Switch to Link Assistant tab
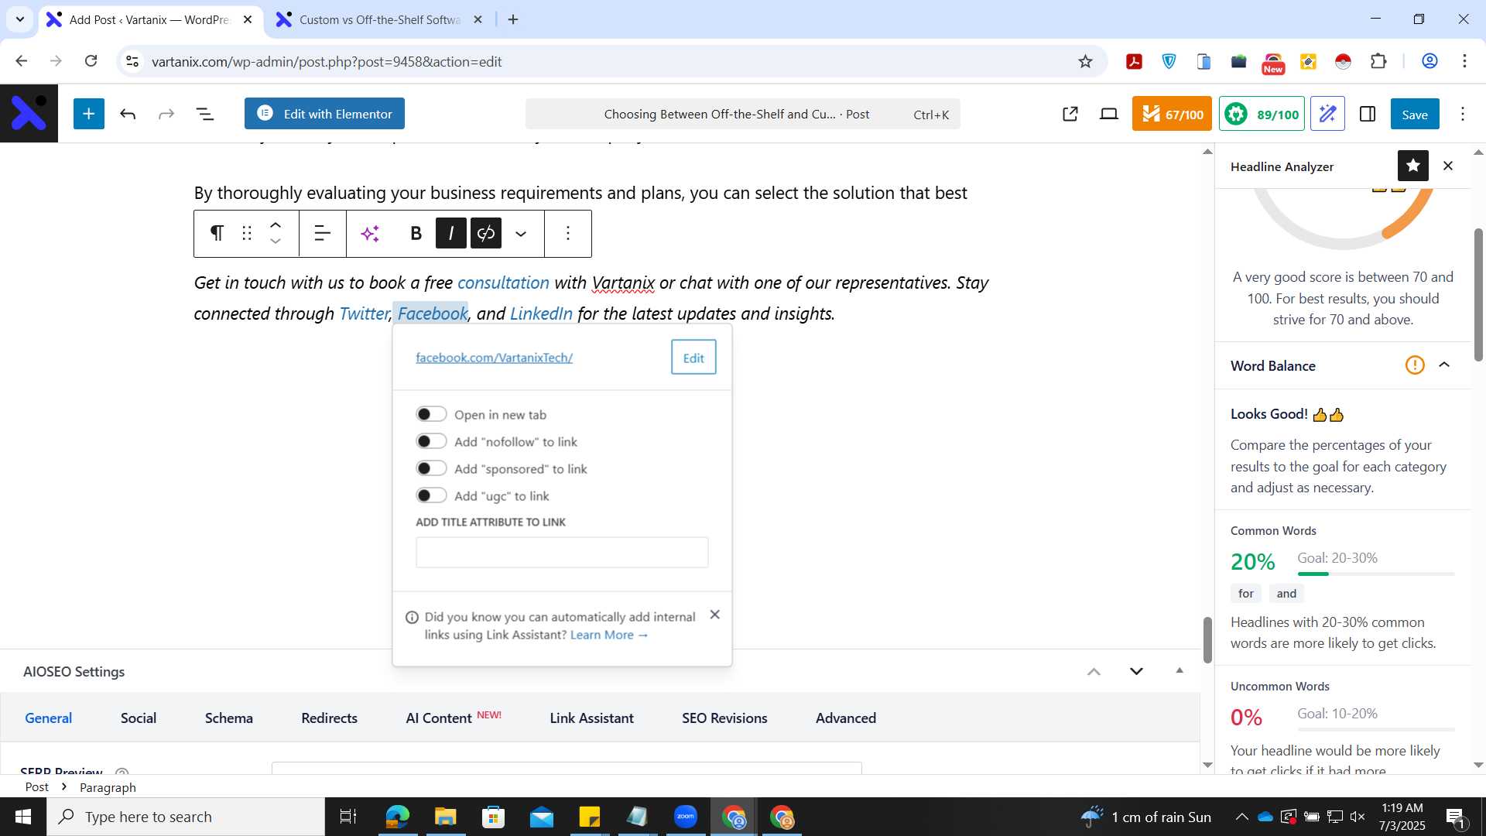Viewport: 1486px width, 836px height. pos(591,718)
